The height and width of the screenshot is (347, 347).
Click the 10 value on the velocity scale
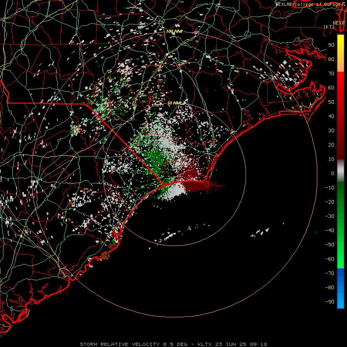point(331,159)
